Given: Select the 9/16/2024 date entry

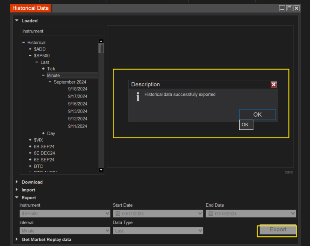Looking at the screenshot, I should tap(77, 104).
